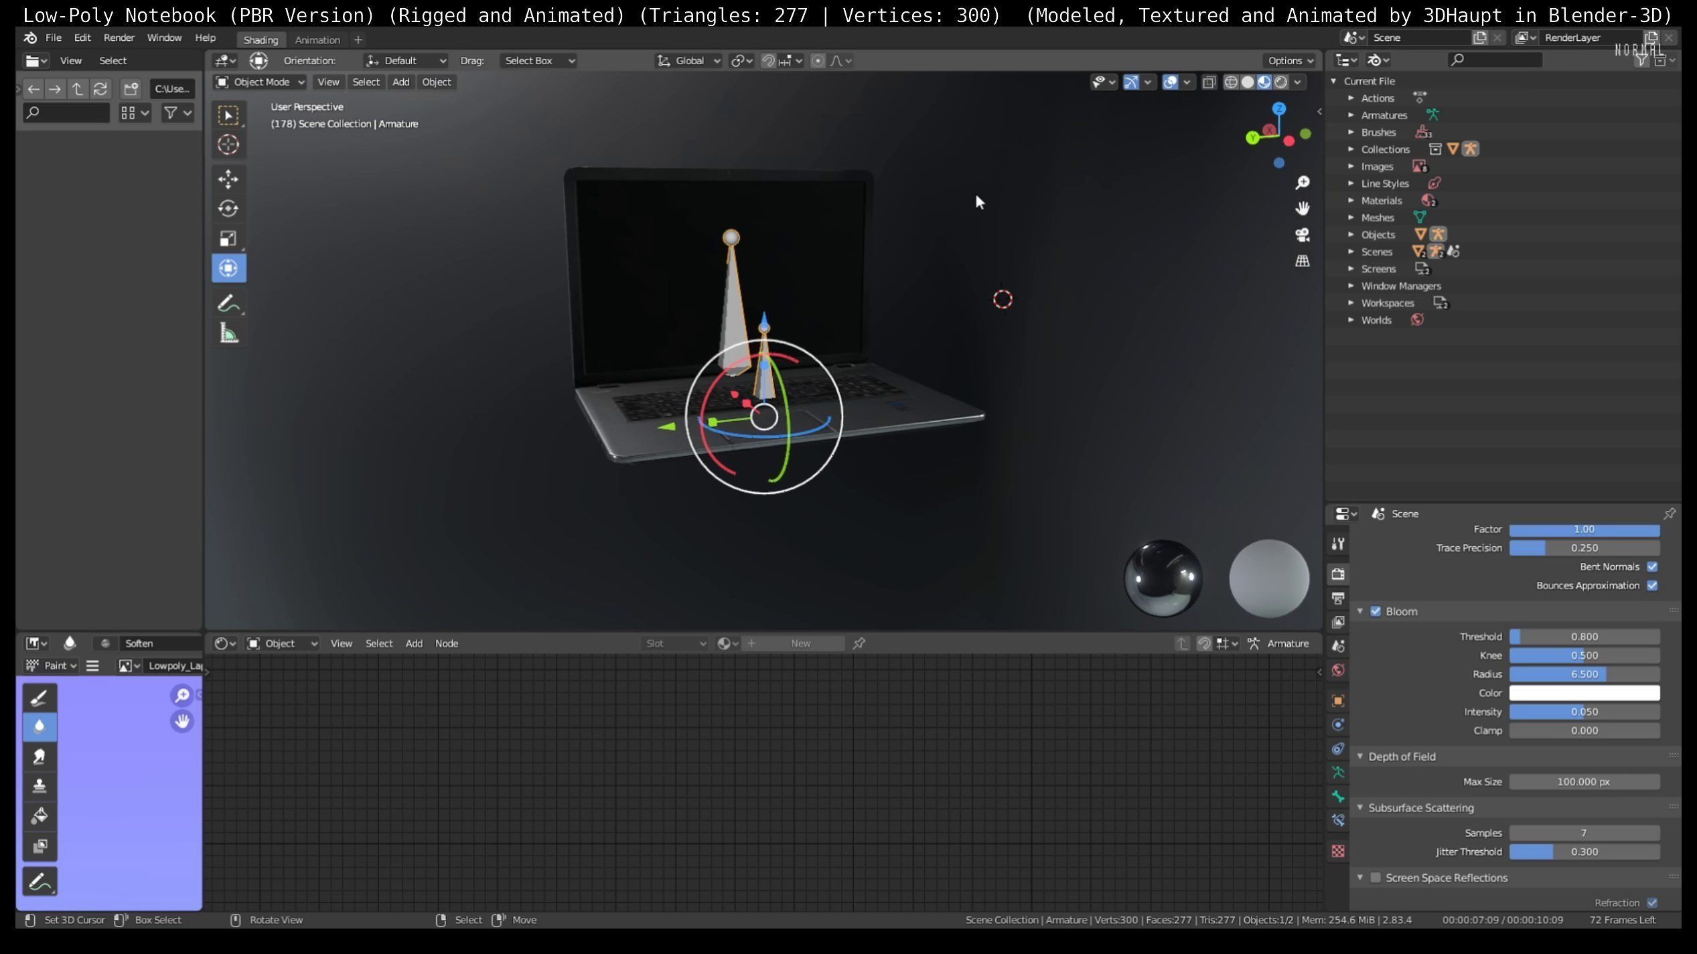
Task: Select the Rotate tool in viewport toolbar
Action: click(x=228, y=208)
